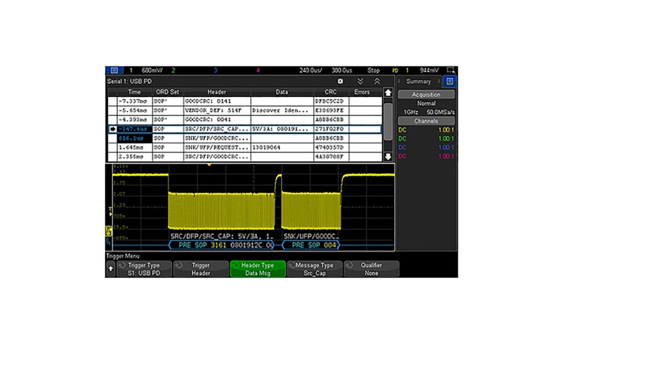
Task: Toggle channel 2 in the status bar
Action: tap(173, 70)
